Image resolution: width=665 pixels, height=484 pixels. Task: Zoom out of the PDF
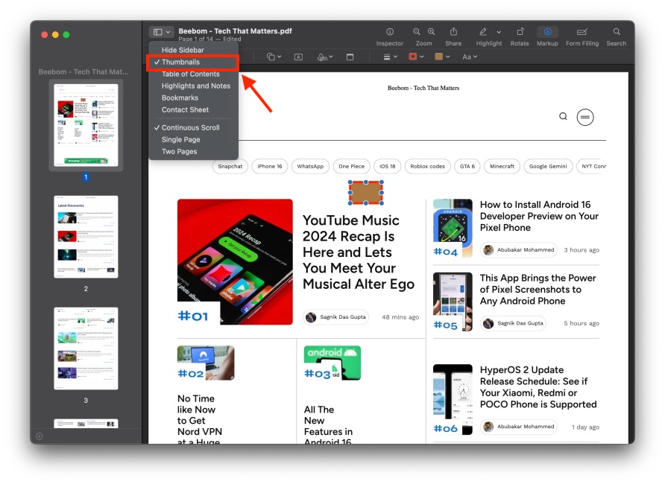pos(417,32)
